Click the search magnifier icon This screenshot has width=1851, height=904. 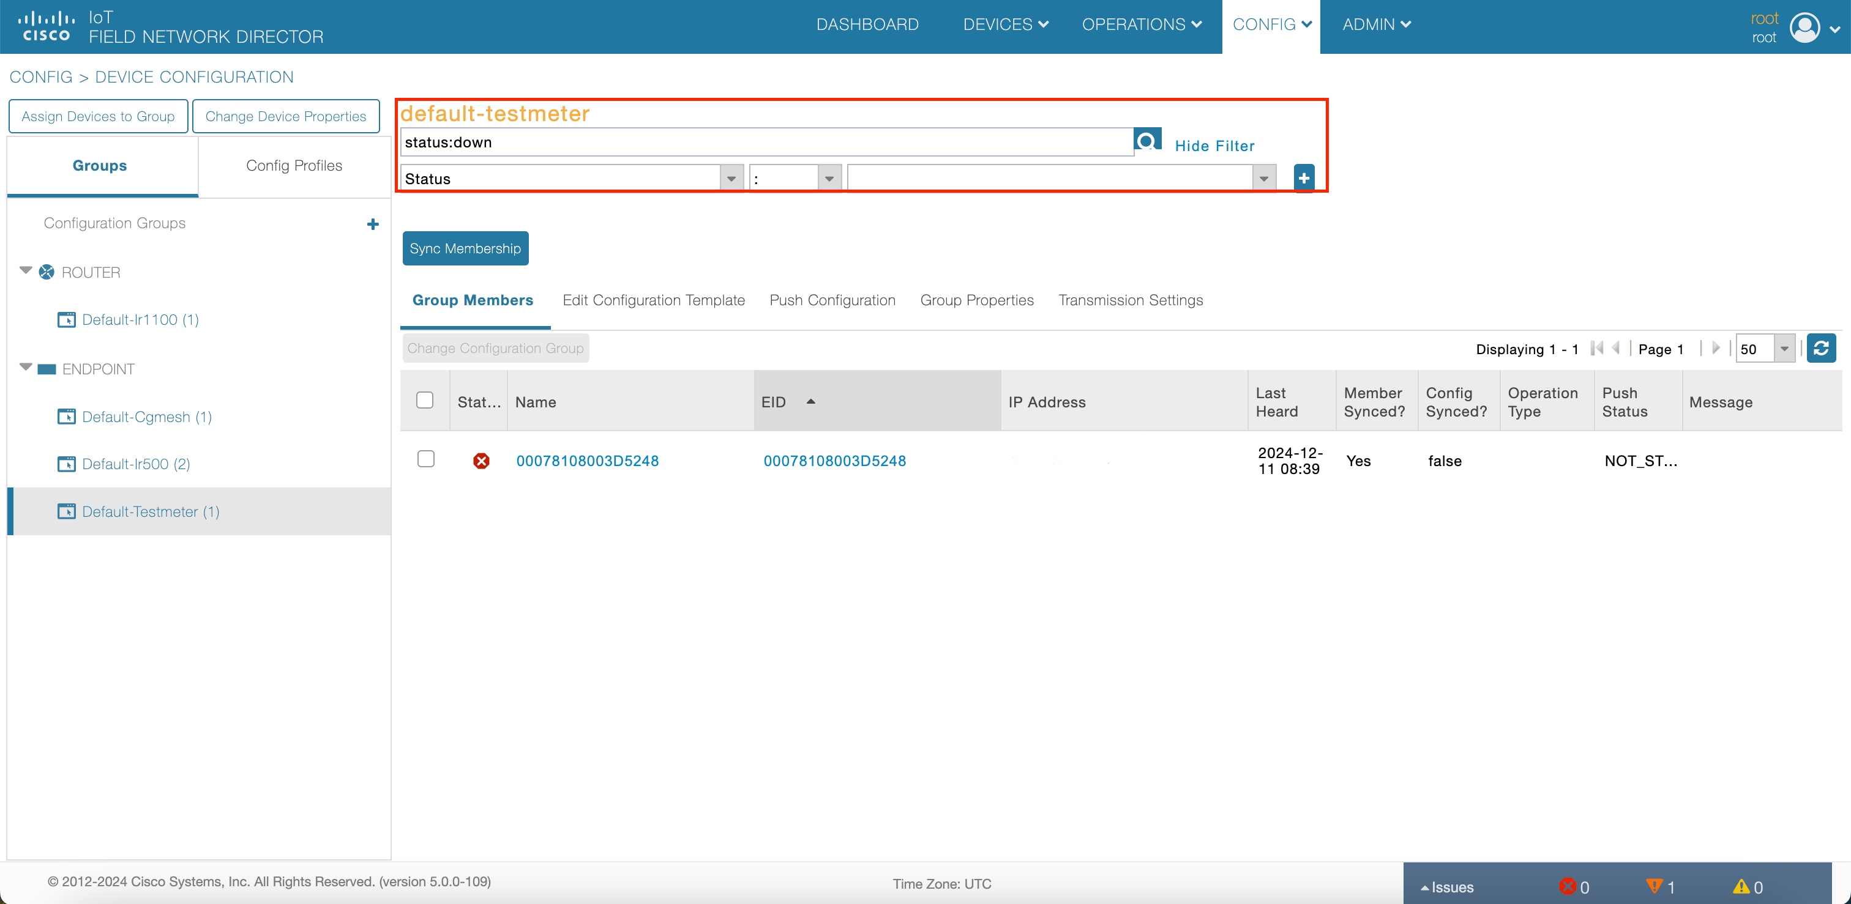pos(1147,140)
